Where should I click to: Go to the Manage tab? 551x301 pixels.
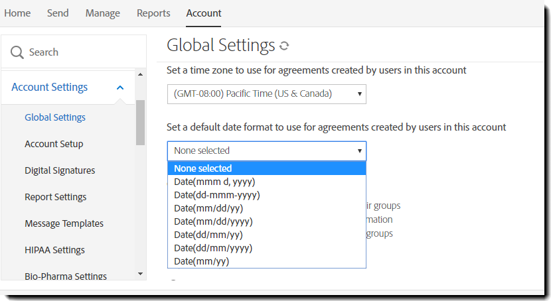tap(103, 13)
